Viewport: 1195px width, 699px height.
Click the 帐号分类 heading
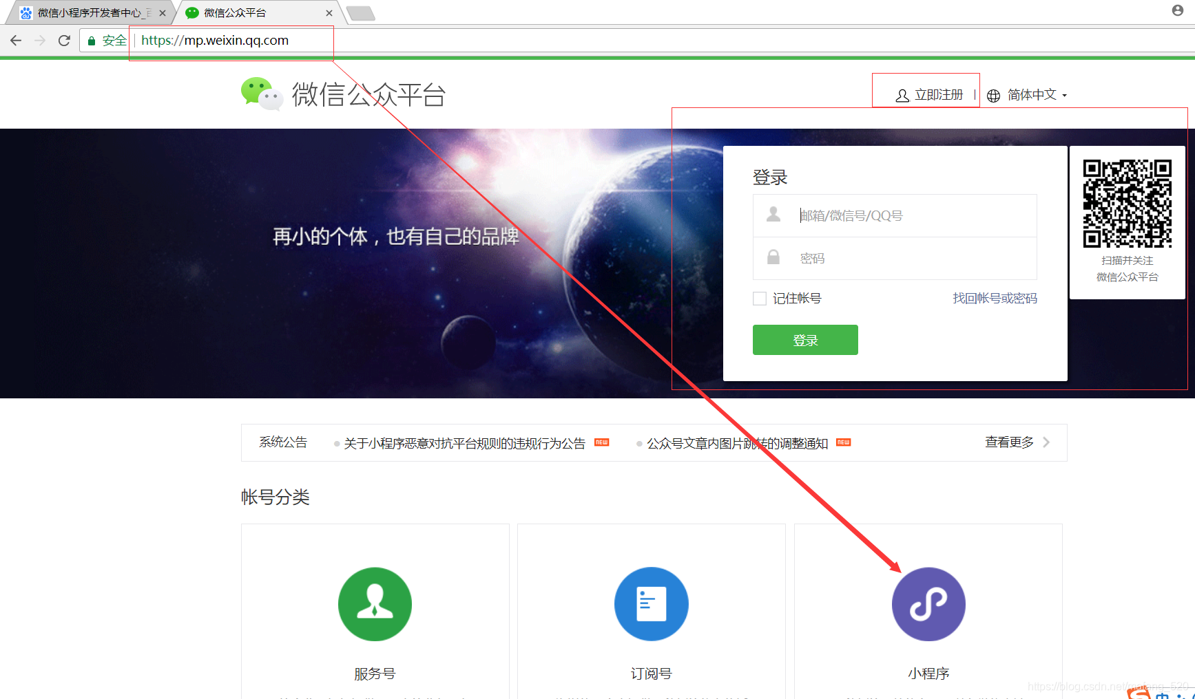tap(276, 497)
